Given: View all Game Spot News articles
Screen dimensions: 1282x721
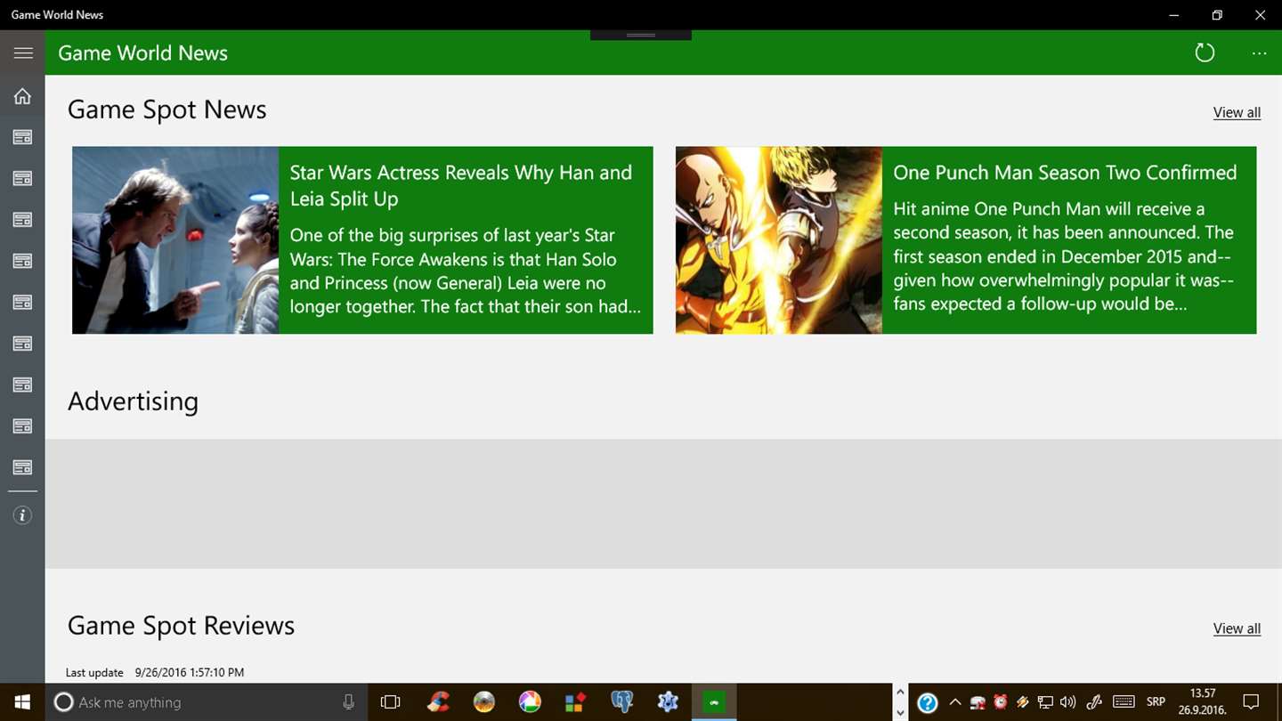Looking at the screenshot, I should [1237, 112].
